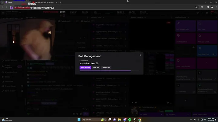Click the 7TV Redemptions quick action
Viewport: 218px width, 122px height.
click(207, 76)
